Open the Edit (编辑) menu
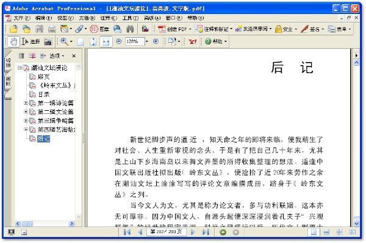The width and height of the screenshot is (366, 243). (44, 18)
